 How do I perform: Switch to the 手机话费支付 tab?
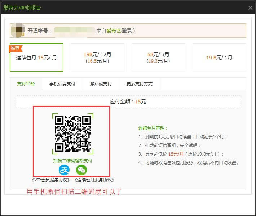click(x=62, y=84)
